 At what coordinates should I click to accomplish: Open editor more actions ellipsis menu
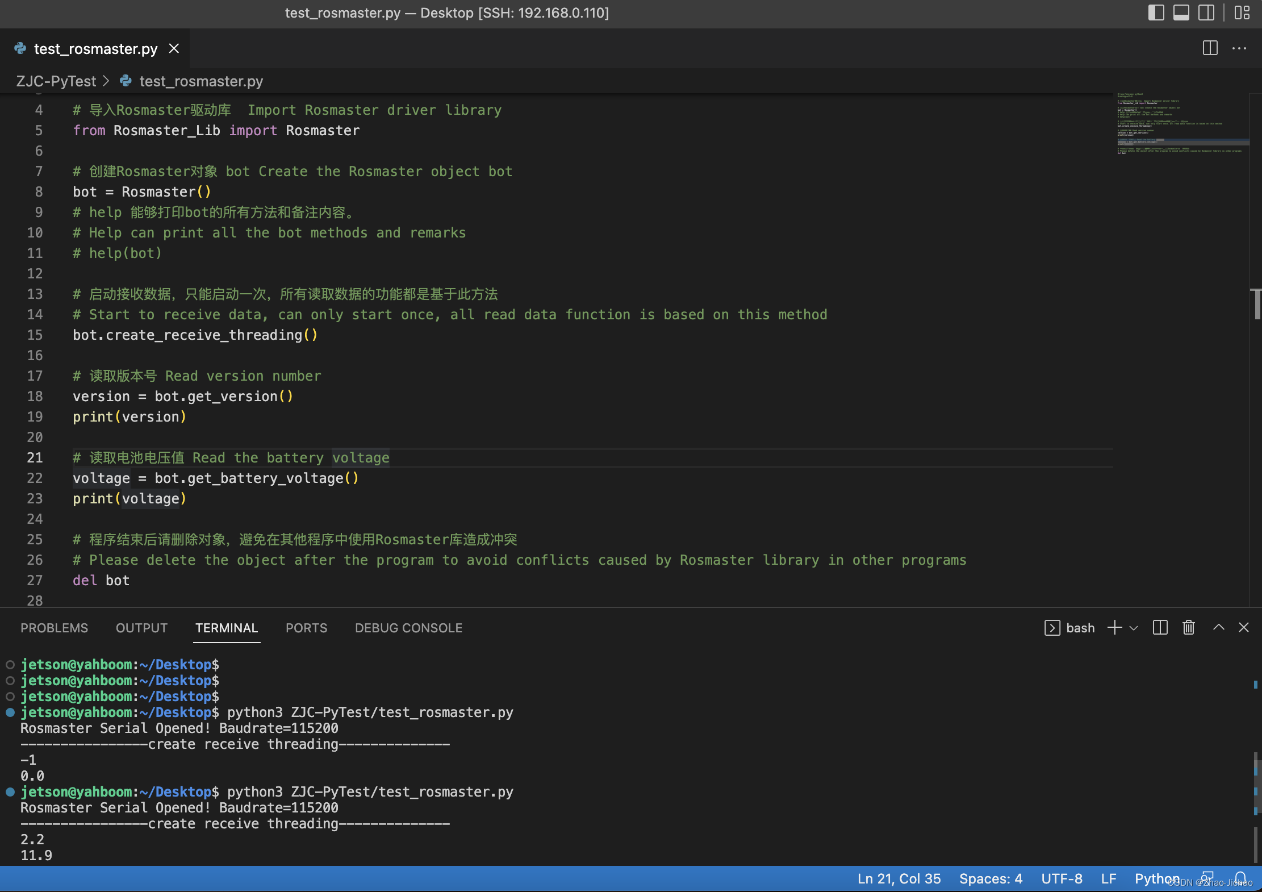point(1239,48)
